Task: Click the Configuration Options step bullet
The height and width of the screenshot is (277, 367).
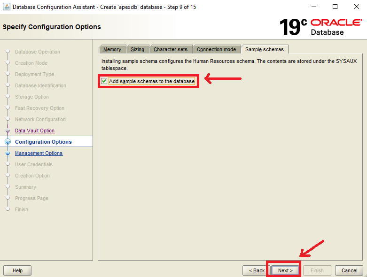Action: tap(8, 142)
